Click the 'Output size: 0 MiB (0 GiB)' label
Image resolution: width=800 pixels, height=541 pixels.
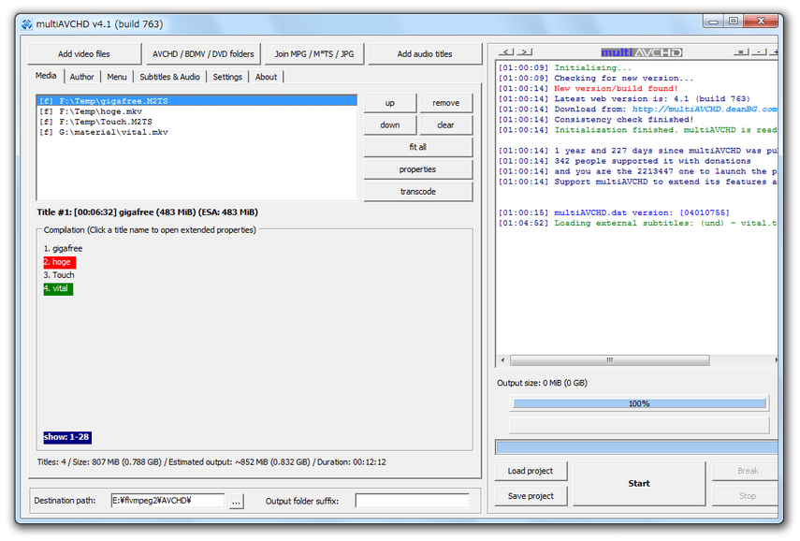[542, 384]
